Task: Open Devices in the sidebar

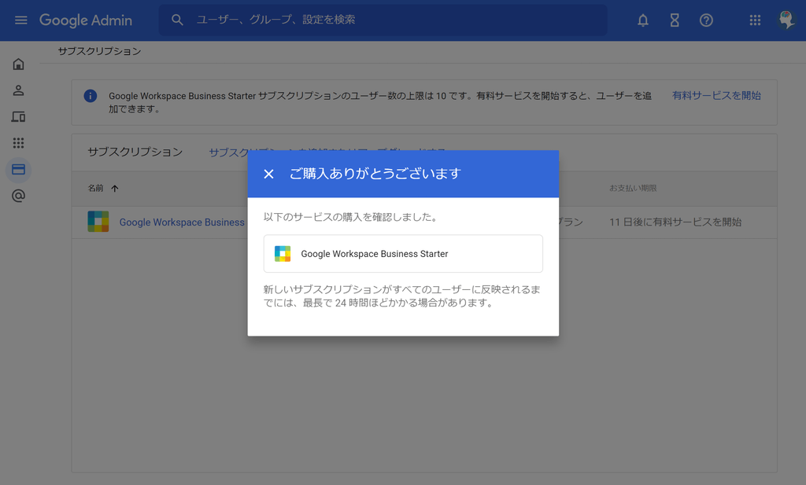Action: tap(19, 116)
